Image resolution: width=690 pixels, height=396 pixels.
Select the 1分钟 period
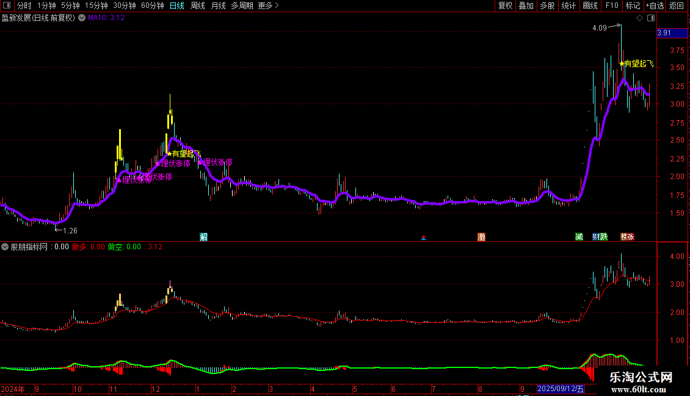[46, 5]
